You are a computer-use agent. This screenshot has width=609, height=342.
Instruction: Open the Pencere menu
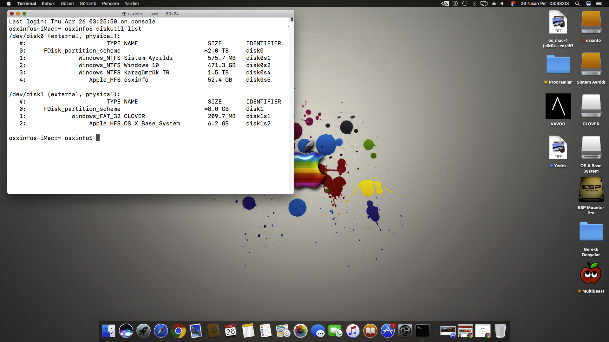[110, 3]
